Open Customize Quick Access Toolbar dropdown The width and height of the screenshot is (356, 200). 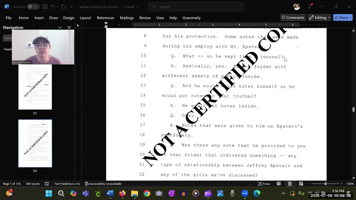point(71,7)
